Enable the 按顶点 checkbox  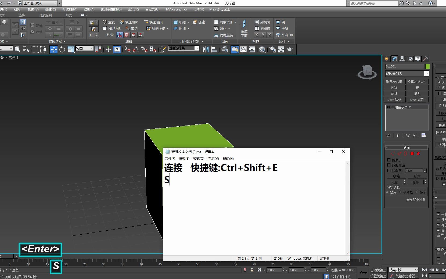(x=389, y=160)
